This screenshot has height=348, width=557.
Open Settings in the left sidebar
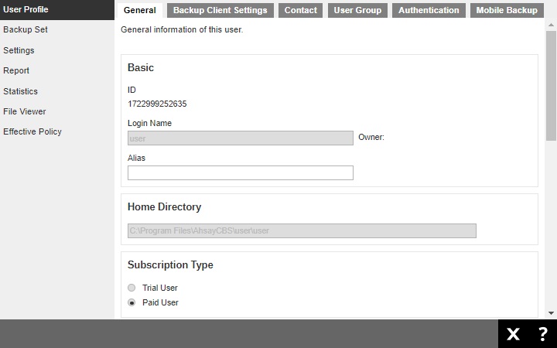pyautogui.click(x=19, y=50)
